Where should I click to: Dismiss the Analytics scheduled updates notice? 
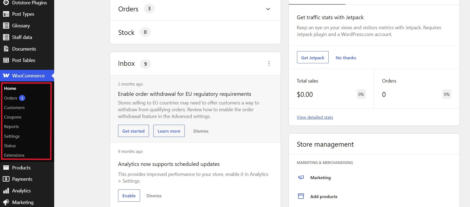154,196
